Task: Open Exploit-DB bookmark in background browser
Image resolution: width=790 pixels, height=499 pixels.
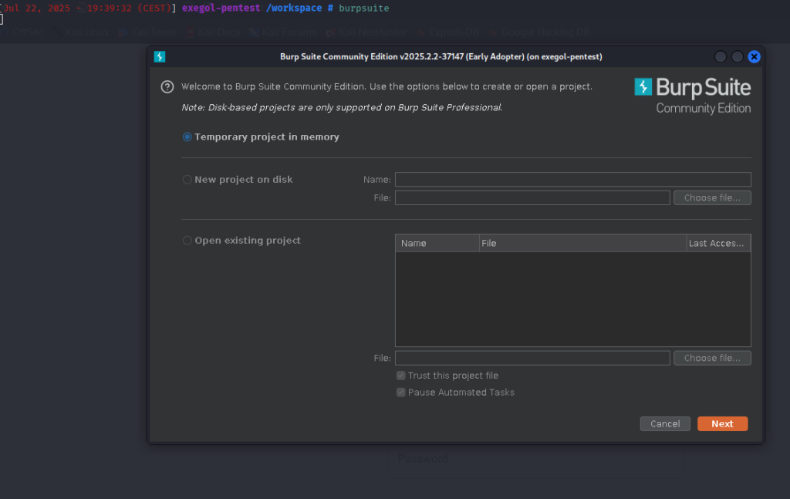Action: pyautogui.click(x=448, y=32)
